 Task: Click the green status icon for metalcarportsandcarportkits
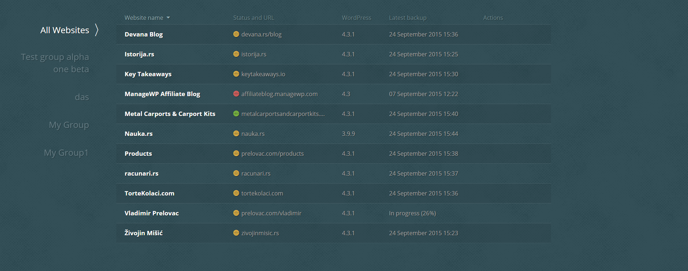tap(236, 114)
